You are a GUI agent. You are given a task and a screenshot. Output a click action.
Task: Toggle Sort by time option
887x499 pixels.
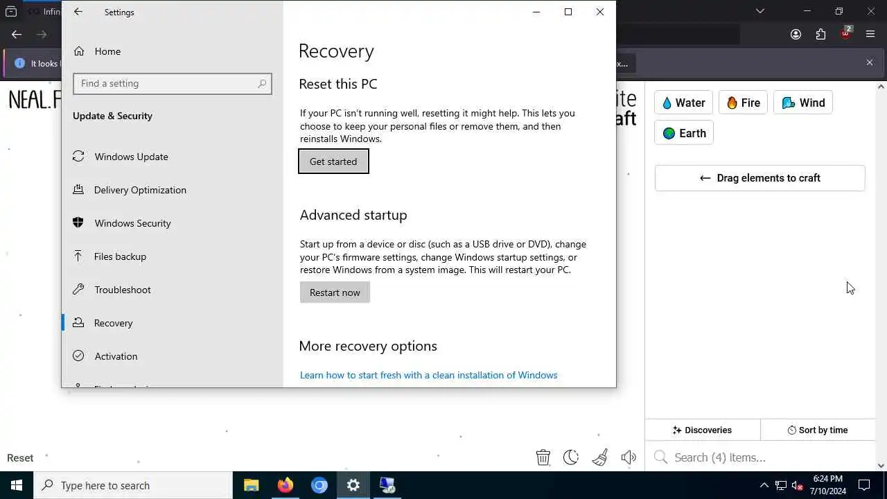pos(818,430)
